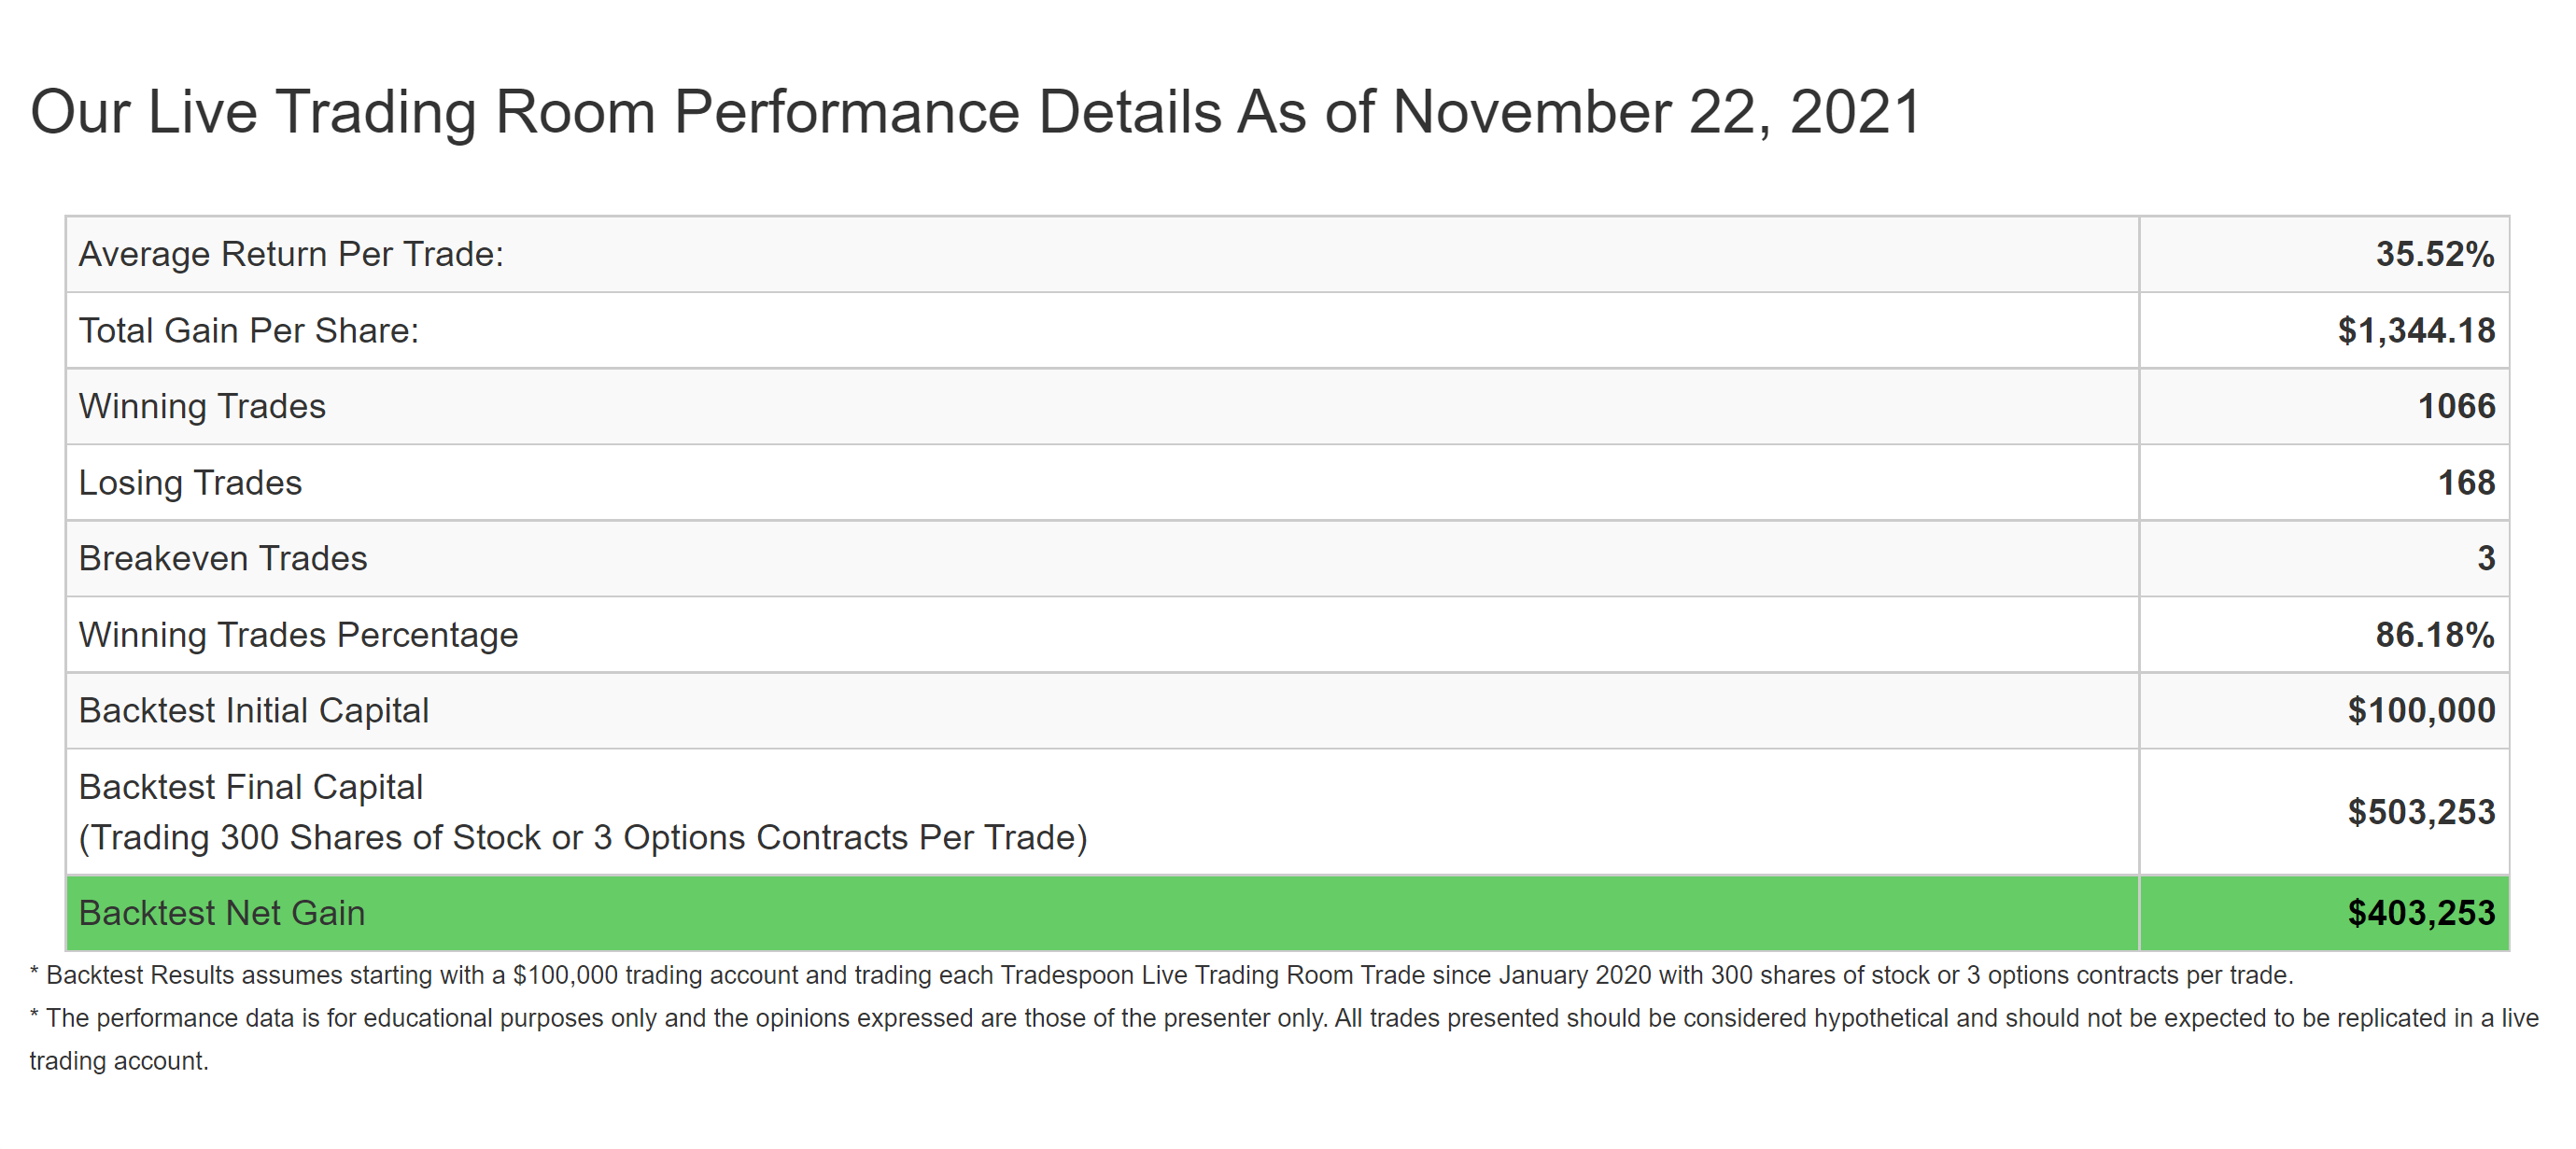Click the 1066 winning trades count
2576x1149 pixels.
coord(2456,406)
